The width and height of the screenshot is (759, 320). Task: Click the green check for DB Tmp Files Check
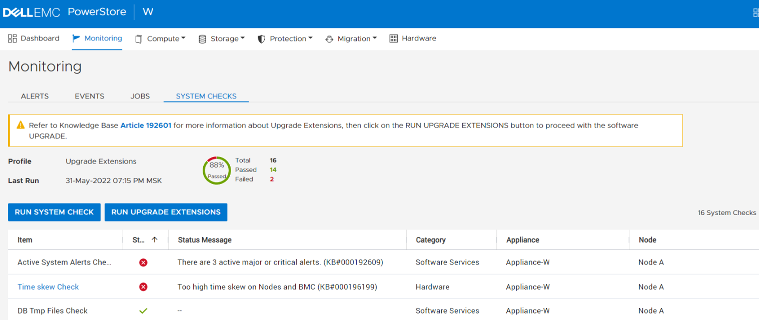point(144,310)
